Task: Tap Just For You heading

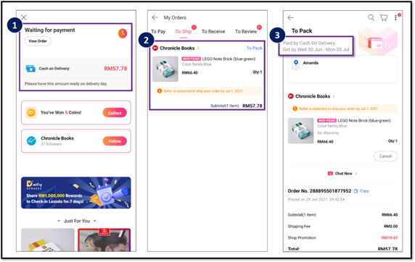Action: (x=77, y=221)
